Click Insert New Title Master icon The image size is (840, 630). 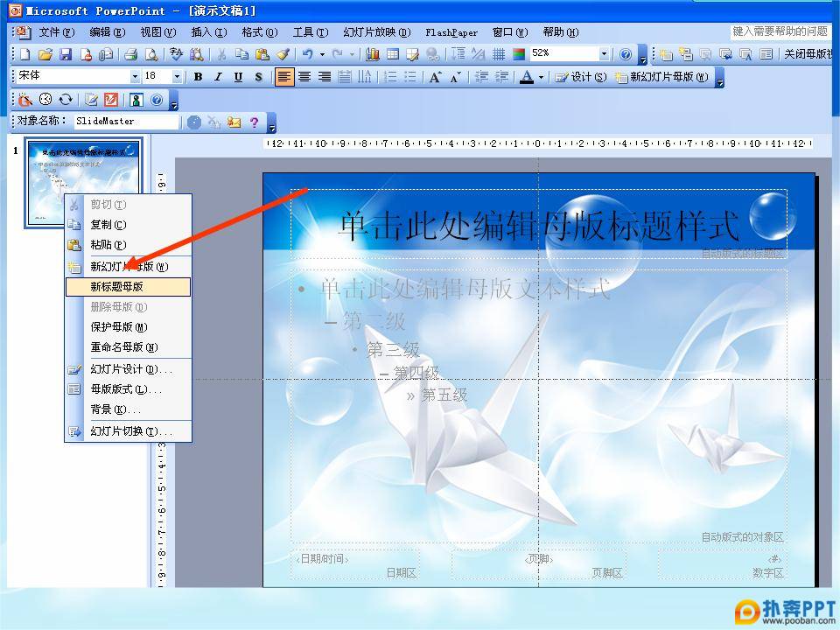[686, 54]
